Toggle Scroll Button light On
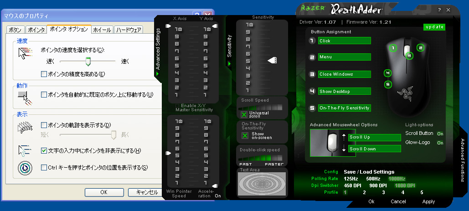Screen dimensions: 469x211 pos(440,134)
